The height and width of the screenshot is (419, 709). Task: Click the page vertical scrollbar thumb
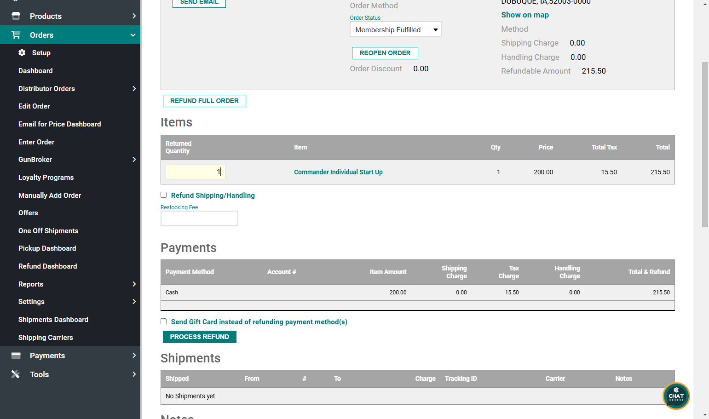705,144
